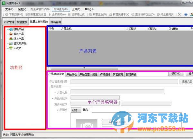The image size is (193, 139).
Task: Click the 从我的电脑选取 button
Action: pyautogui.click(x=117, y=122)
